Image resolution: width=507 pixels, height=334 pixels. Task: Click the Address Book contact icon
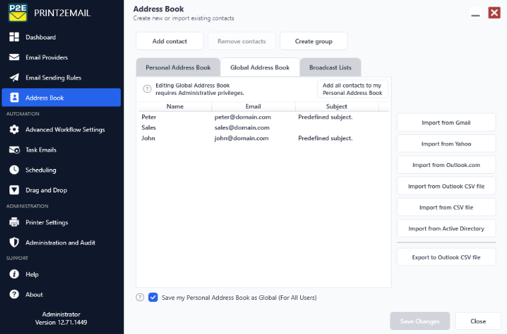point(14,98)
